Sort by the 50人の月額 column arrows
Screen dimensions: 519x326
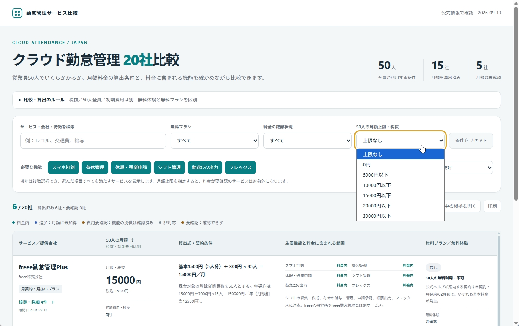133,240
